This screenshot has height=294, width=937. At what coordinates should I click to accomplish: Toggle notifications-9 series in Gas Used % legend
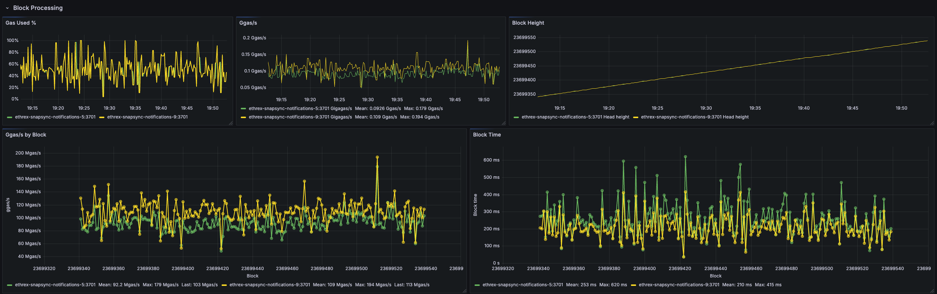coord(147,117)
